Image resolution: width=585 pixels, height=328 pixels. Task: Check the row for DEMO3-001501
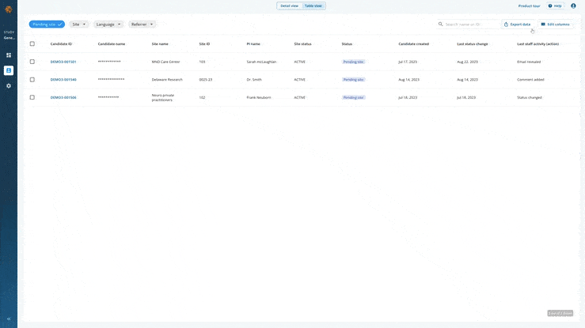point(32,62)
